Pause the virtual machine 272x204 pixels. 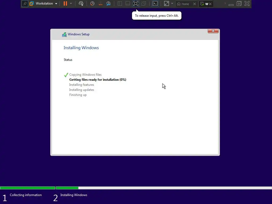[x=65, y=3]
